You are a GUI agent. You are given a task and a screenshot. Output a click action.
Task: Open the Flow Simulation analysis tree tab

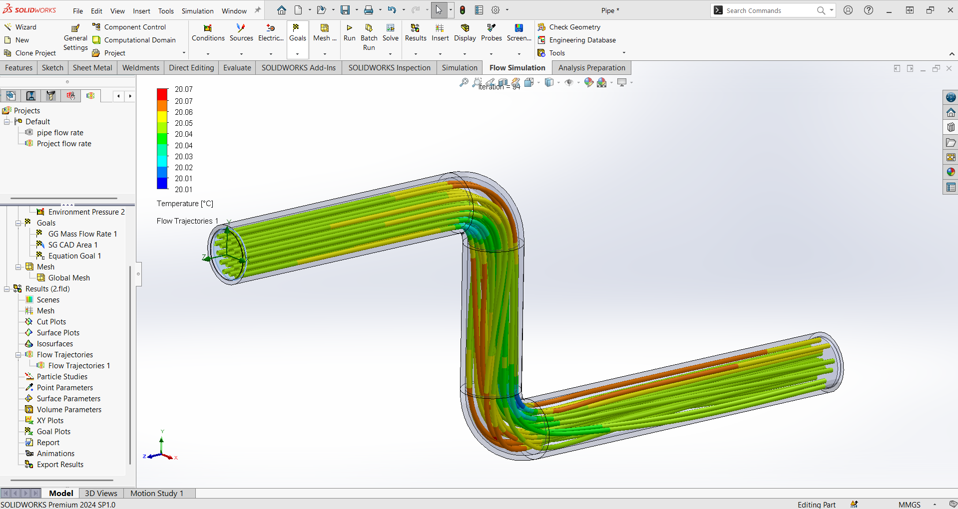click(x=90, y=96)
